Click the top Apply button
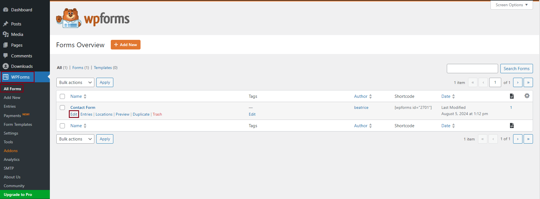The width and height of the screenshot is (540, 199). click(105, 83)
